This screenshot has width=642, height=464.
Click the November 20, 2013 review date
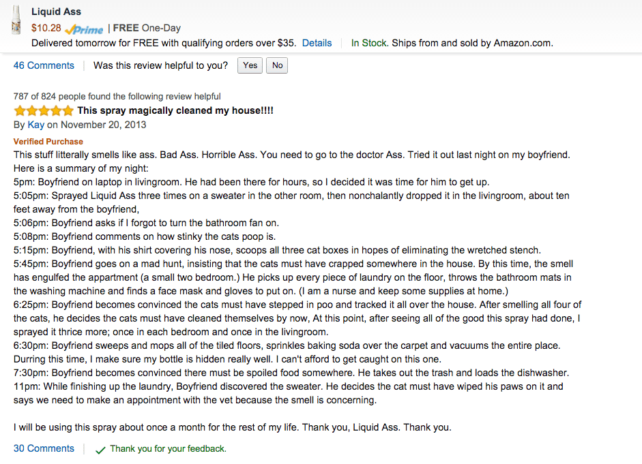[x=103, y=125]
